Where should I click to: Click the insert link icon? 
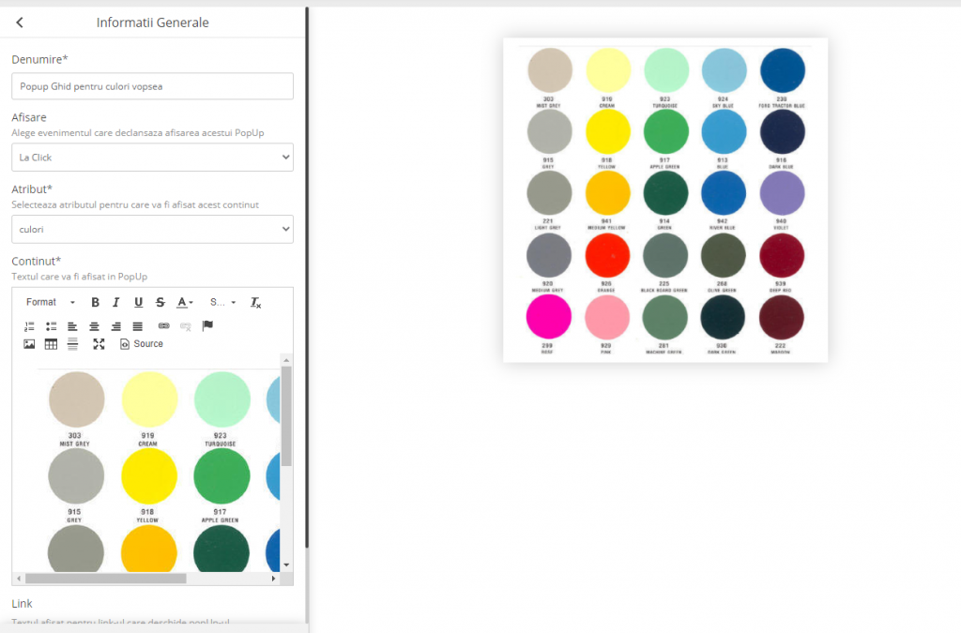coord(163,326)
